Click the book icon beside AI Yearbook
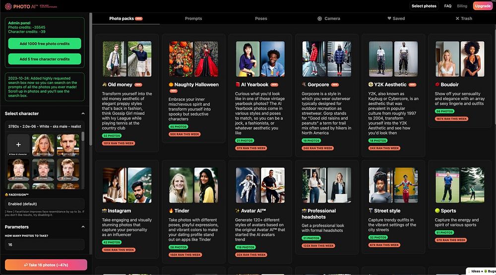The height and width of the screenshot is (275, 496). tap(238, 84)
